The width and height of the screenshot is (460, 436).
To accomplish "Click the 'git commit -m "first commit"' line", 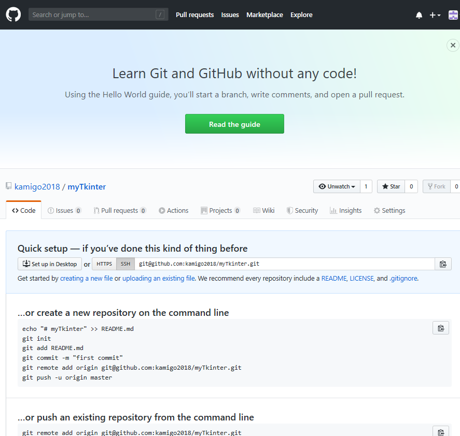I will [73, 358].
